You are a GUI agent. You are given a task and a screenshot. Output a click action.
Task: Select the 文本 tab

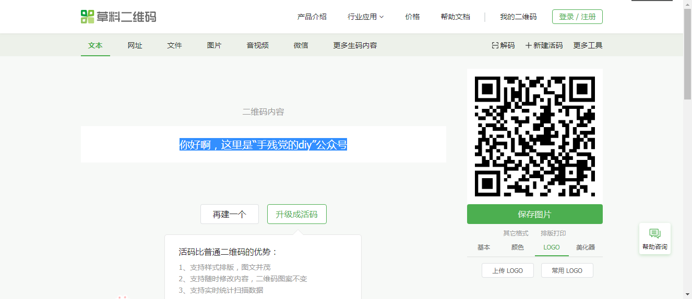pyautogui.click(x=96, y=45)
